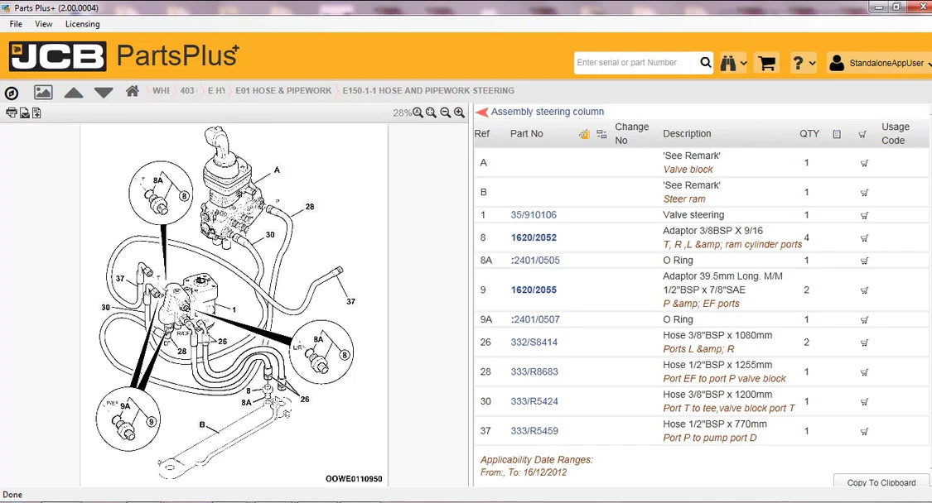Click the magnifier search button
The height and width of the screenshot is (503, 932).
coord(705,63)
